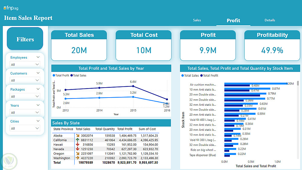
Task: Click the red down arrow beside Nevada
Action: click(77, 149)
